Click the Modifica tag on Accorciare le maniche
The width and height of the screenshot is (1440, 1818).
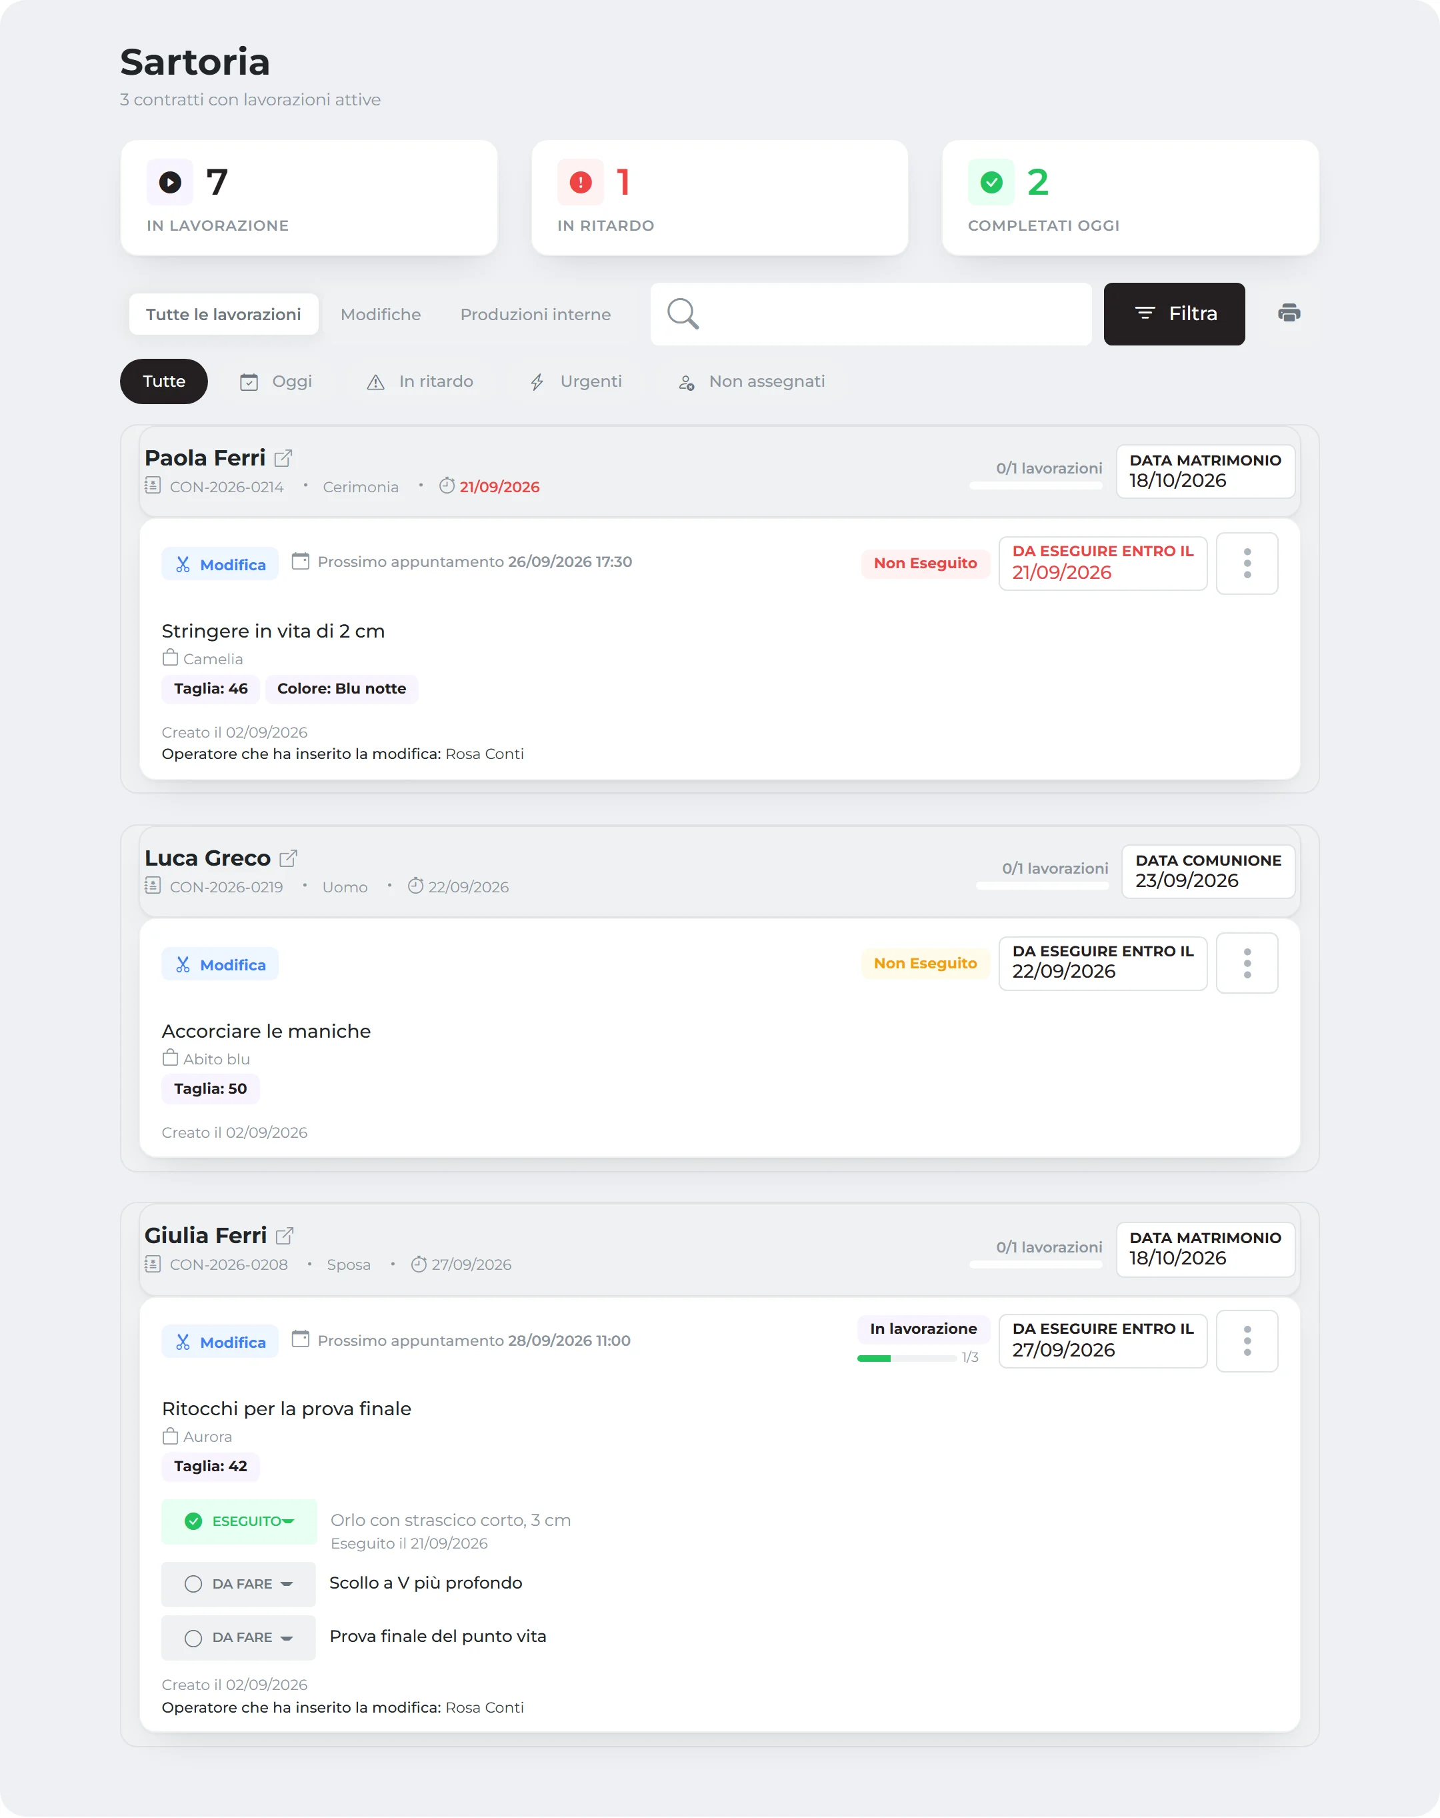click(220, 964)
